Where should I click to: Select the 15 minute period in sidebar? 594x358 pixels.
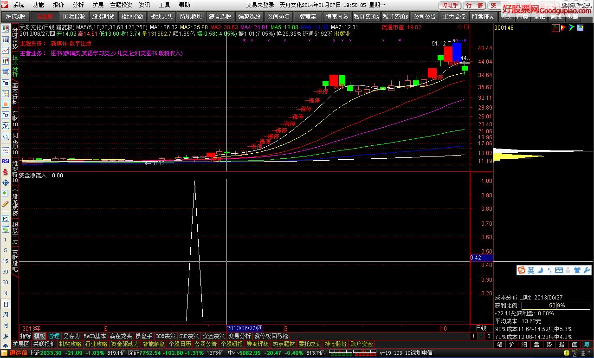tap(6, 261)
